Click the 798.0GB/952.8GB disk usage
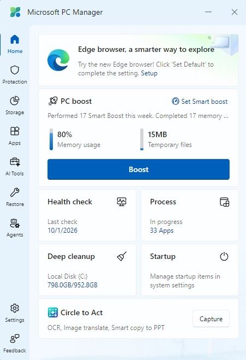This screenshot has height=360, width=246. [73, 285]
